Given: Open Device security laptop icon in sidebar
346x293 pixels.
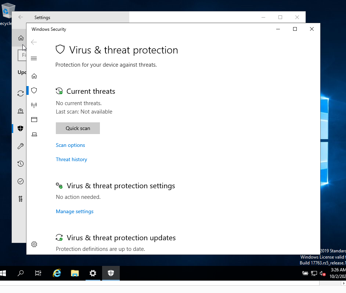Looking at the screenshot, I should click(x=34, y=134).
